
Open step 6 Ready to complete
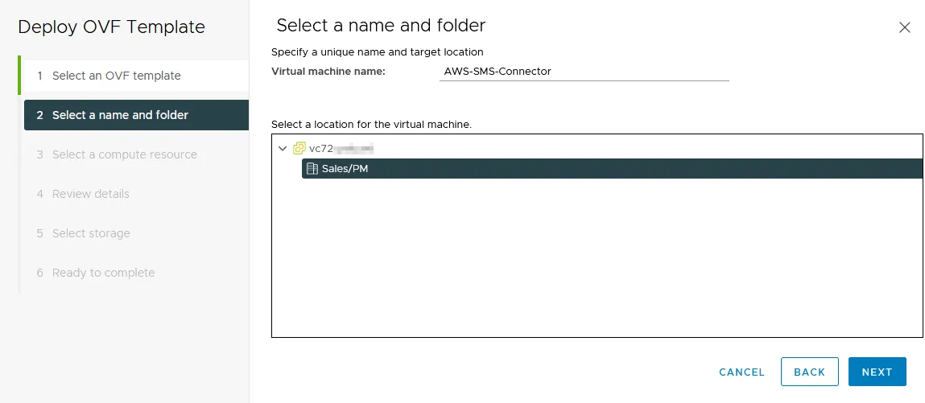click(x=103, y=273)
